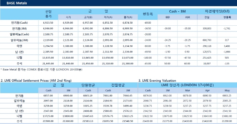
Task: Click the 종가(A) column header
Action: (x=128, y=17)
